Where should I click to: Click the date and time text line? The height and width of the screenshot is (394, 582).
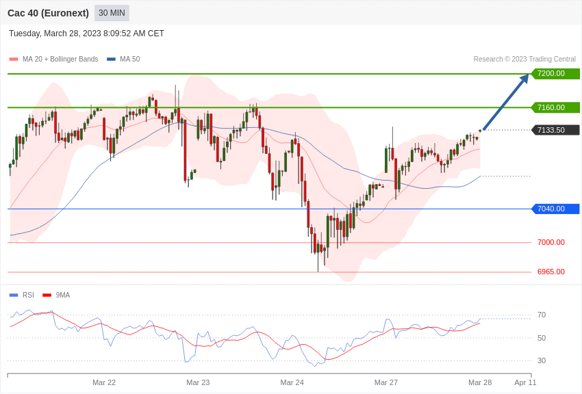point(86,34)
